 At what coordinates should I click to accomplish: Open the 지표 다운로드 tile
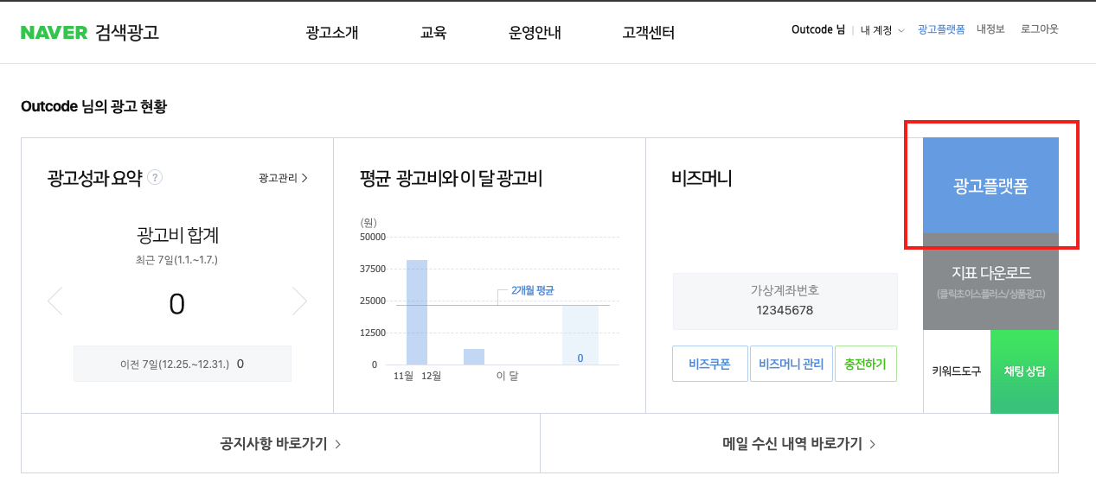point(990,281)
